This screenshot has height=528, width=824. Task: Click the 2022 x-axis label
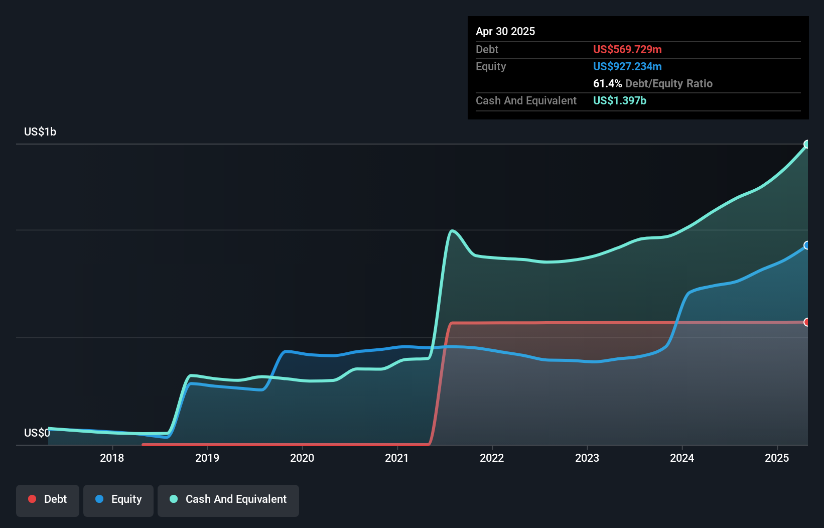click(x=492, y=458)
